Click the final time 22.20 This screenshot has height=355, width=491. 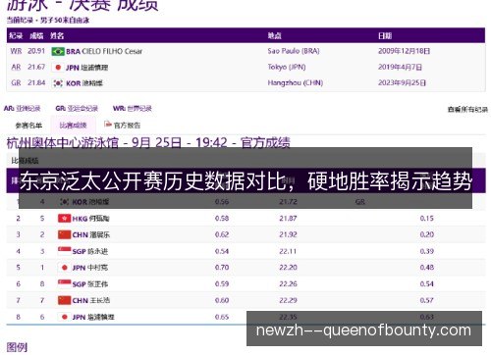tap(288, 268)
